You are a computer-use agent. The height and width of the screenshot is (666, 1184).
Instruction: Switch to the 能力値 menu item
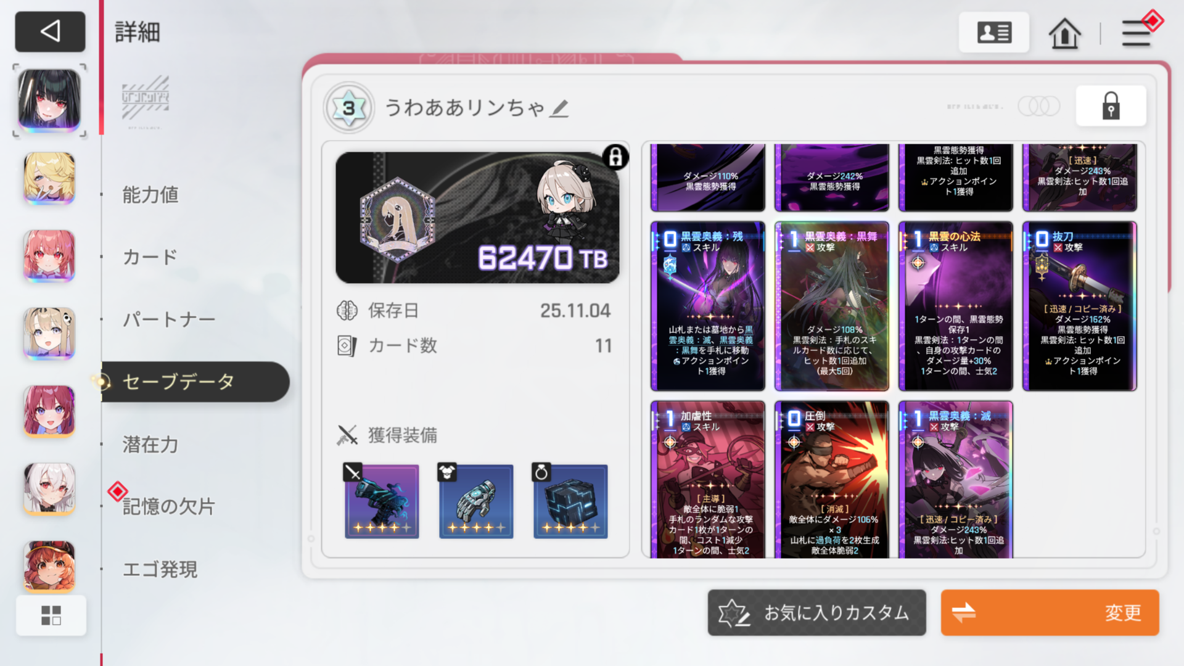pos(150,195)
